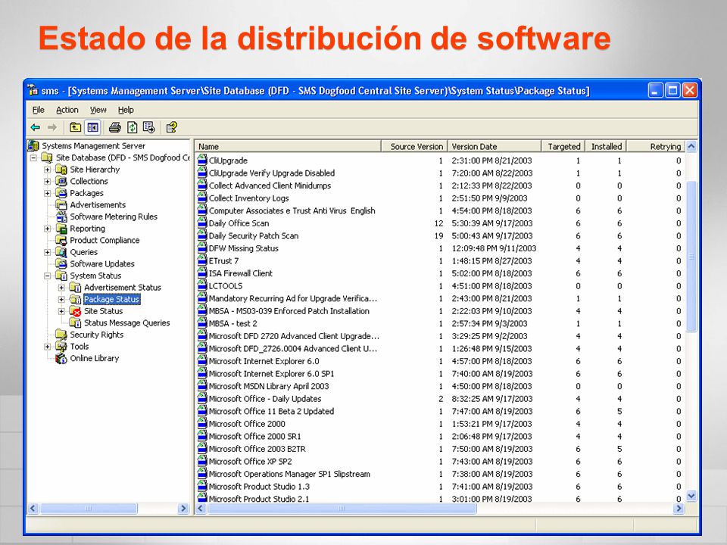Viewport: 727px width, 545px height.
Task: Expand the Package Status node
Action: click(x=61, y=300)
